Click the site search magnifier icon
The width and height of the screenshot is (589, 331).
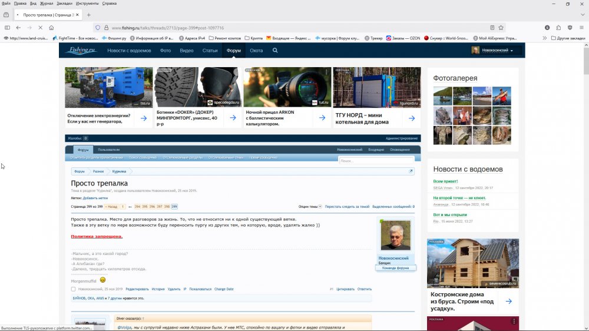(x=275, y=51)
